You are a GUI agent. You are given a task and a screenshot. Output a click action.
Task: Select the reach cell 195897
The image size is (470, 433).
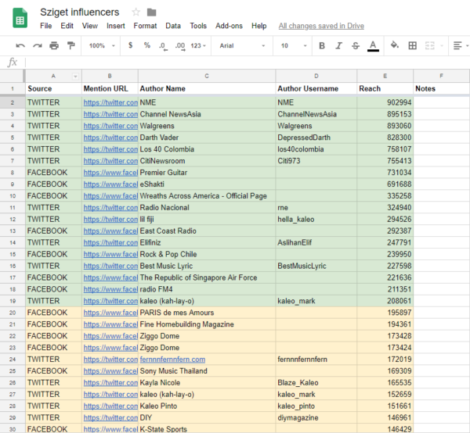(x=385, y=313)
